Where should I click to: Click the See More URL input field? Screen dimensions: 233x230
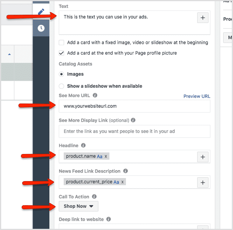pyautogui.click(x=134, y=106)
